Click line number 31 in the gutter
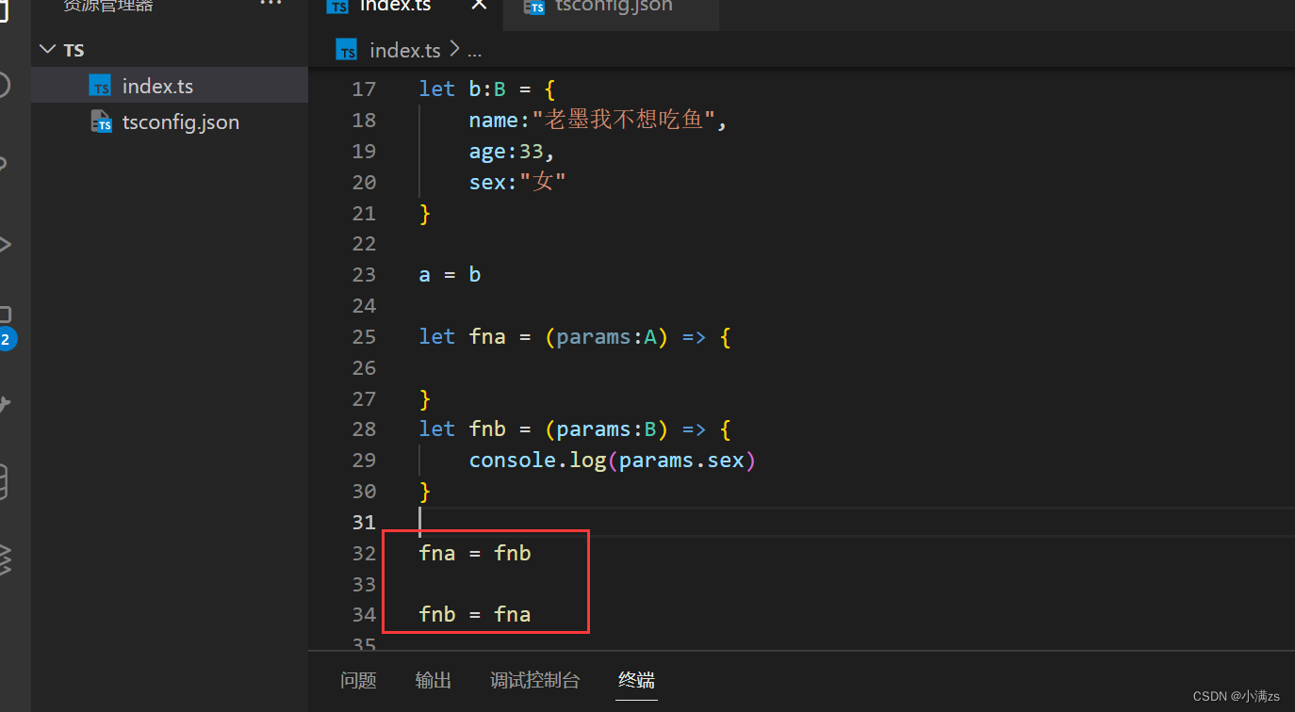The image size is (1295, 712). [x=364, y=522]
